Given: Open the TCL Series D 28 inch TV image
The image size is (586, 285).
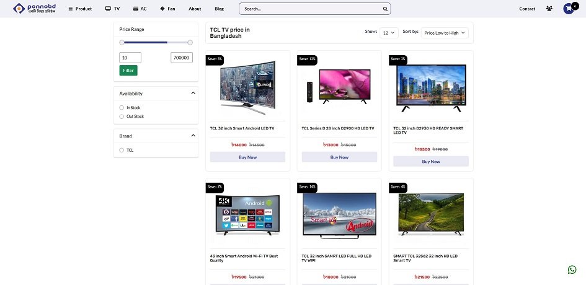Looking at the screenshot, I should (339, 87).
